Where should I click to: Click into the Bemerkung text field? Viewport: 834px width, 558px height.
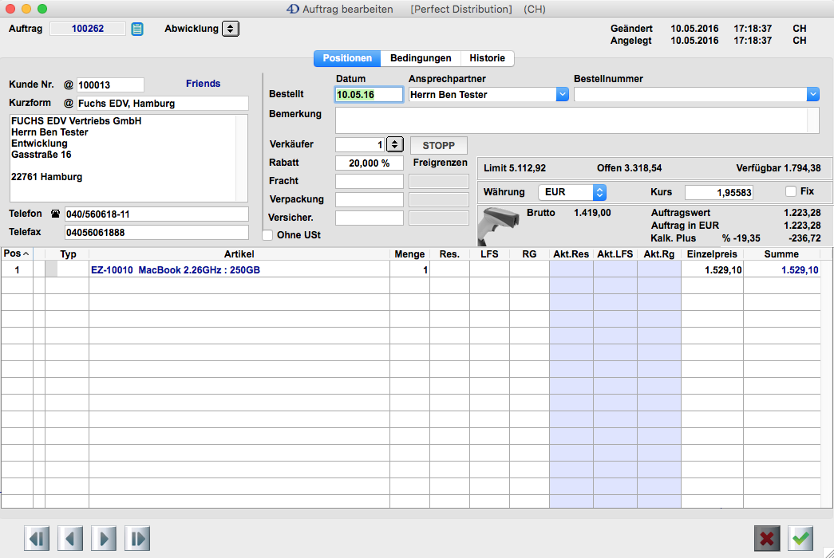coord(571,120)
